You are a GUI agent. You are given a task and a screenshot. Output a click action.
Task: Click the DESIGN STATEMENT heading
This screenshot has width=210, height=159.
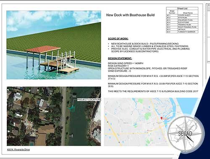click(x=120, y=58)
